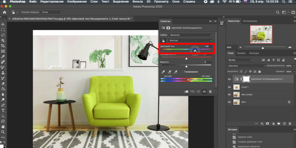296x148 pixels.
Task: Select the Eyedropper tool in toolbar
Action: [3, 57]
